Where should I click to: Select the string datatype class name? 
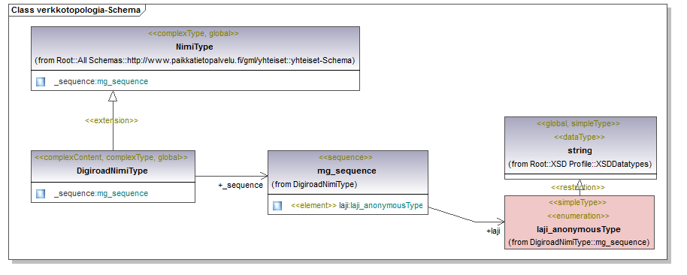tap(580, 150)
